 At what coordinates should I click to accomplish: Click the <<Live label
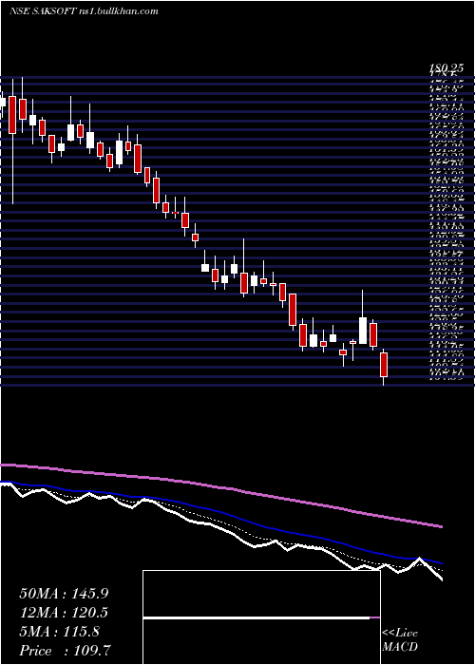click(x=400, y=634)
